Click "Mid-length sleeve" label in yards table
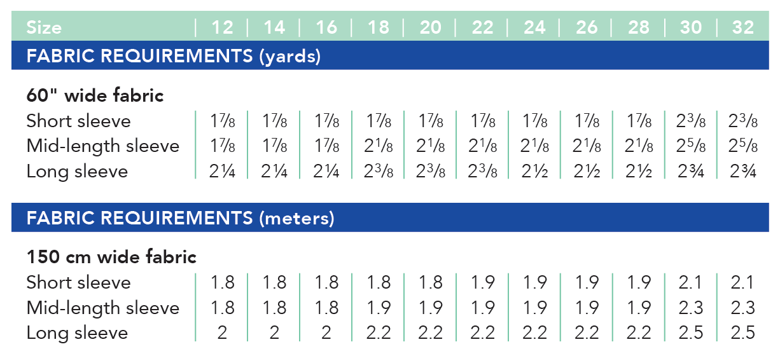Image resolution: width=780 pixels, height=356 pixels. 103,146
